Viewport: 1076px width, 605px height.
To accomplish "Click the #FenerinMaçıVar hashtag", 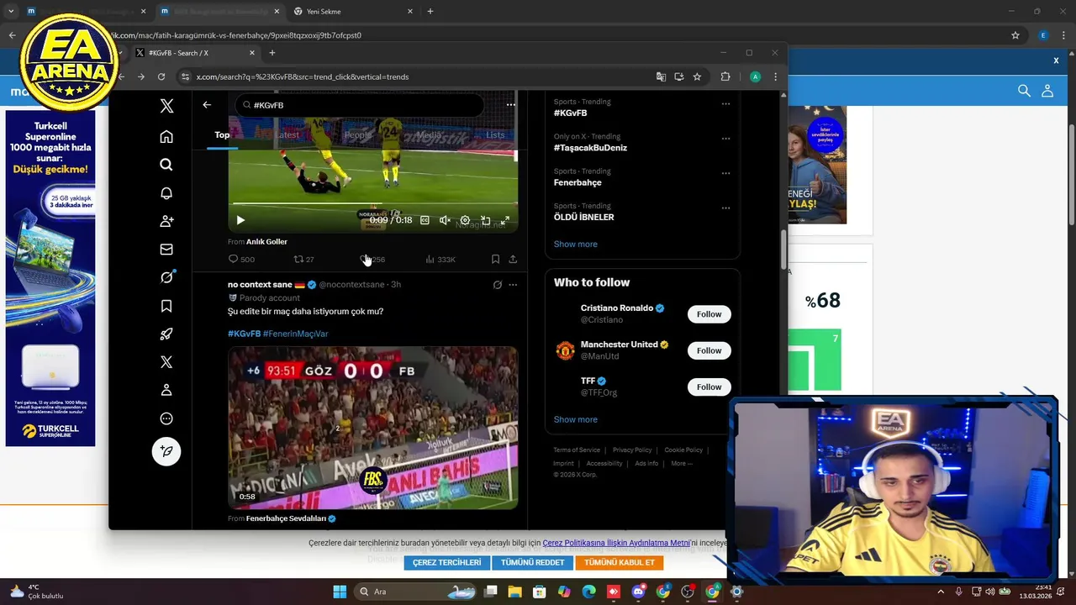I will (x=295, y=334).
